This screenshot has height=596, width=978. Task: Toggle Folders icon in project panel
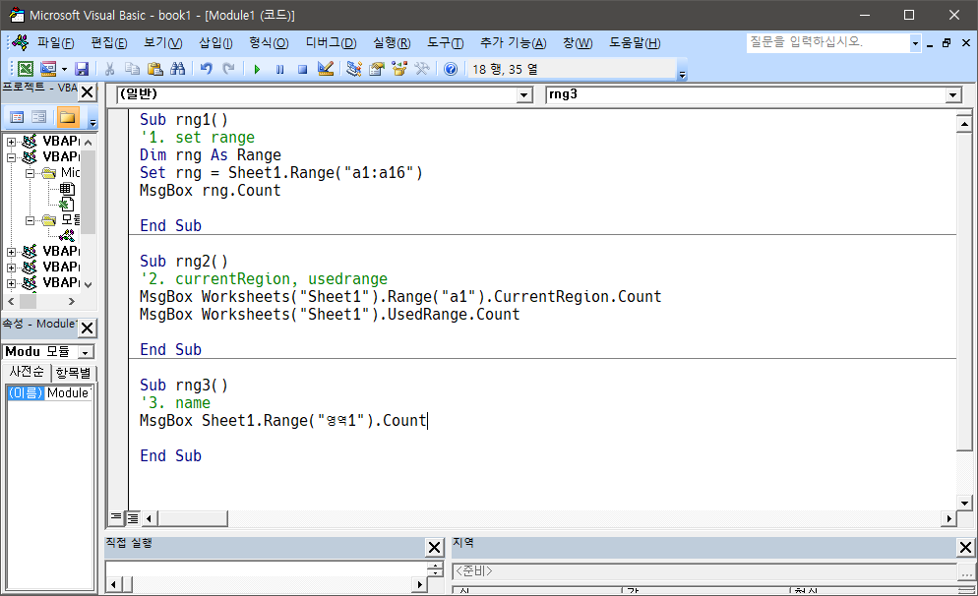[67, 117]
